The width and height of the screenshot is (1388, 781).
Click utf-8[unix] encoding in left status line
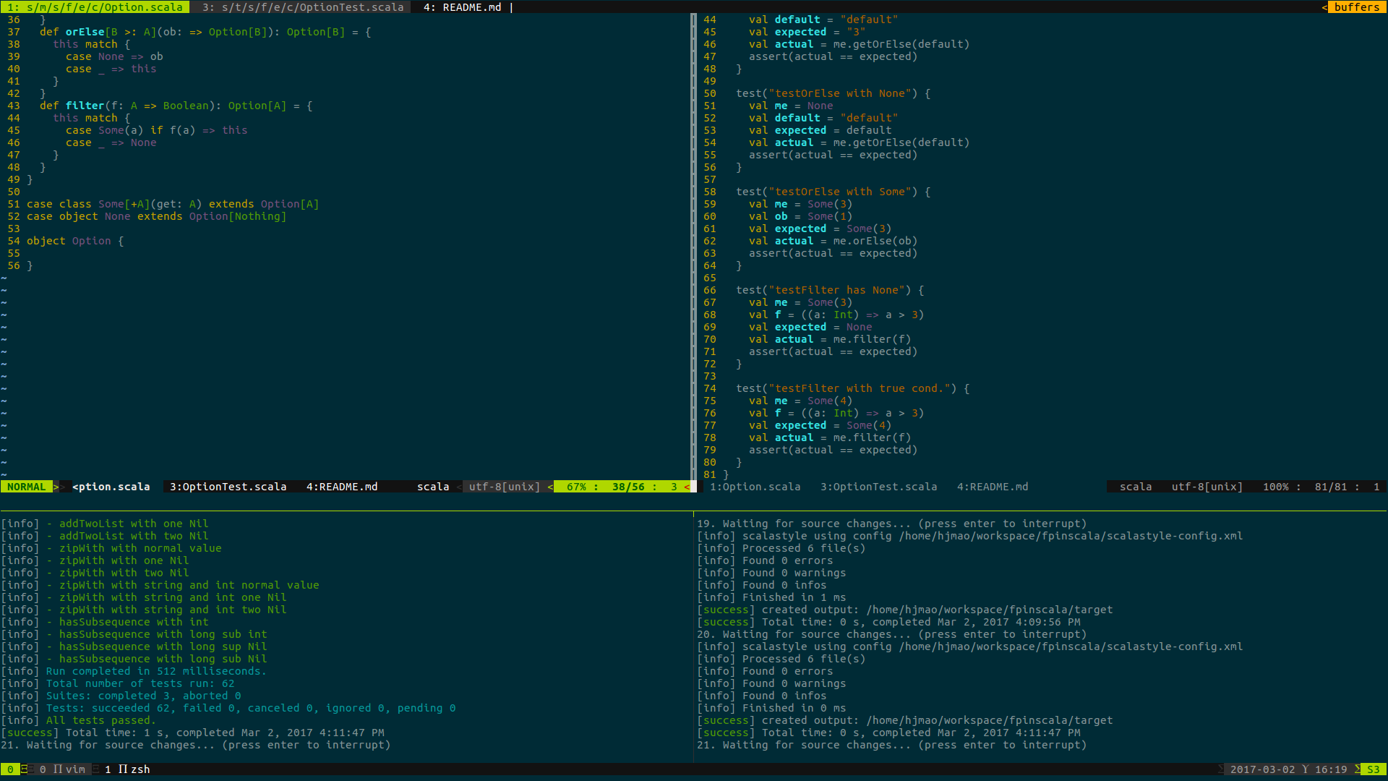click(504, 487)
